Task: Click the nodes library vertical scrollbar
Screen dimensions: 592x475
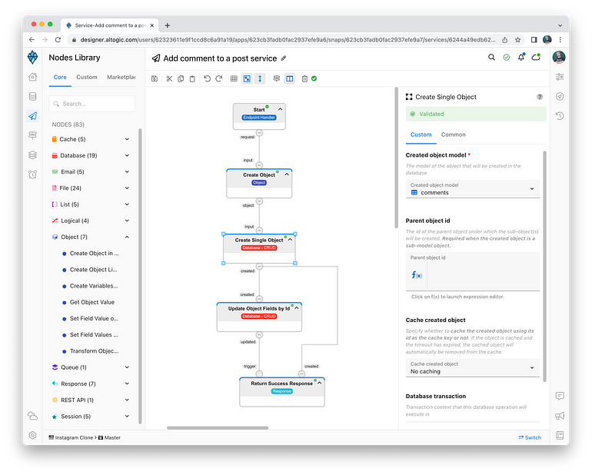Action: [140, 276]
